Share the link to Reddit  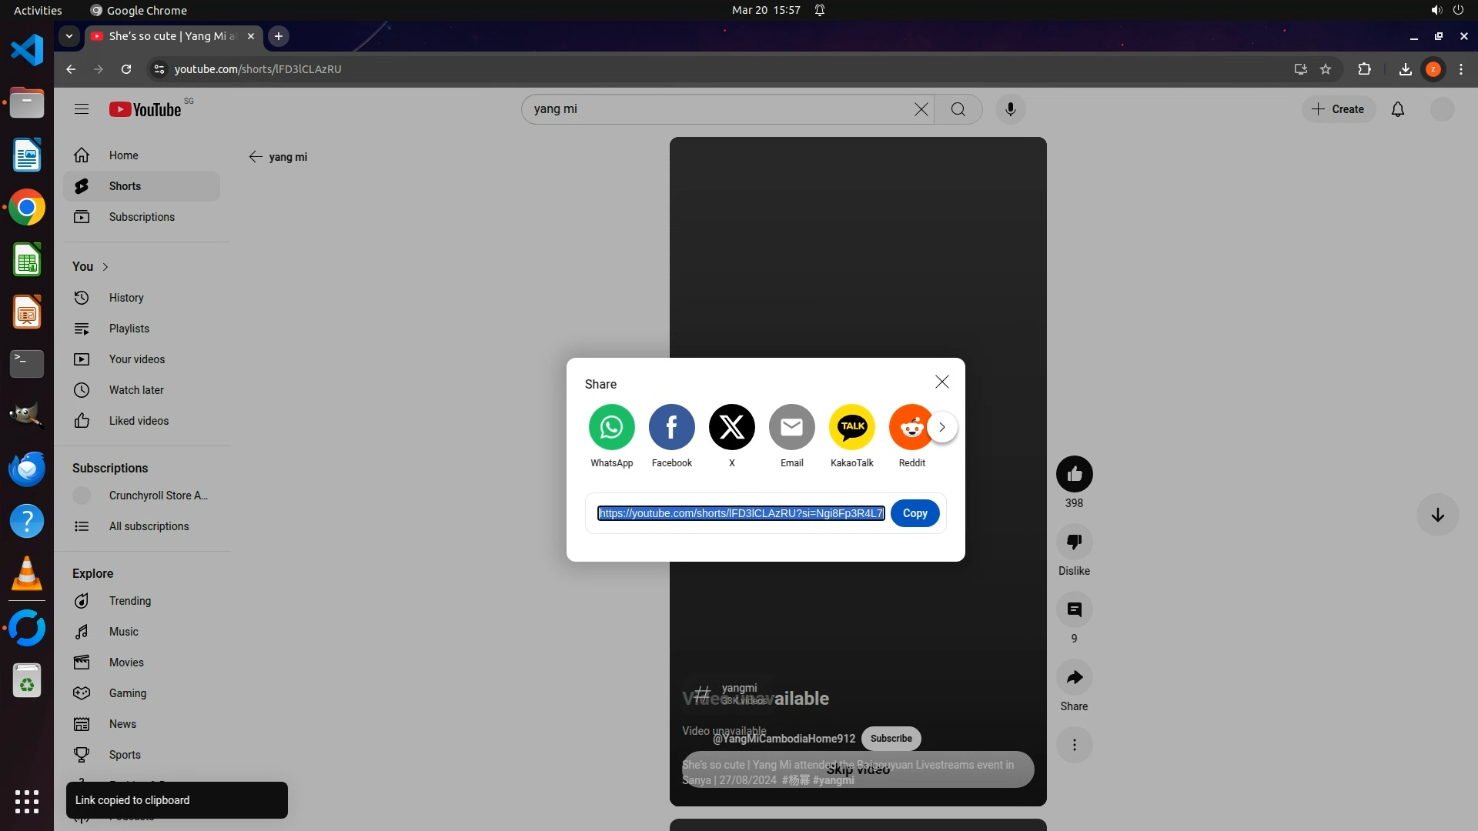click(910, 427)
